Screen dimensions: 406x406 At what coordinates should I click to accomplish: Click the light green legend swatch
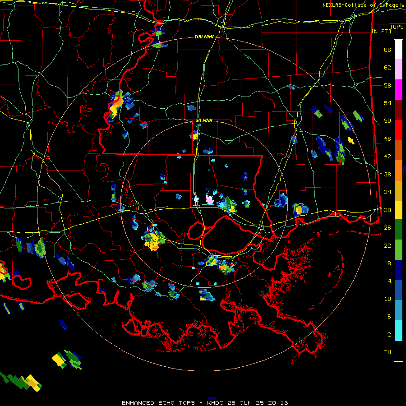[x=398, y=250]
